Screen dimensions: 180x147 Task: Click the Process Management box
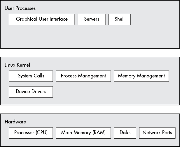pyautogui.click(x=83, y=76)
